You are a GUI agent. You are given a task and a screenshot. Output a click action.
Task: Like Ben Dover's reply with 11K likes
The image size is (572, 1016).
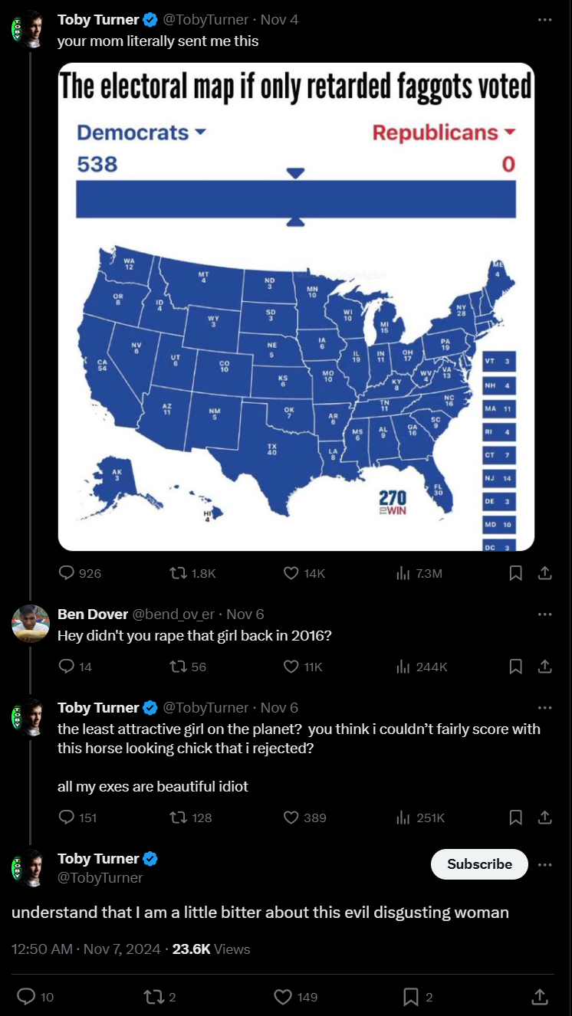[303, 667]
